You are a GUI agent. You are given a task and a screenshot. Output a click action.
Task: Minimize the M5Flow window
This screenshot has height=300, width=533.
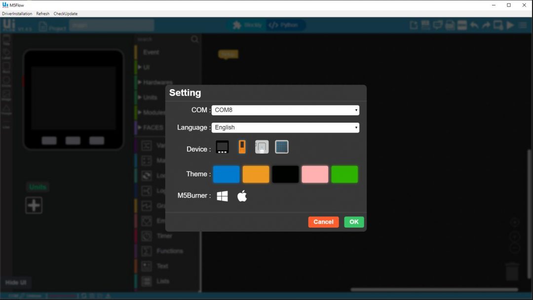[x=494, y=5]
